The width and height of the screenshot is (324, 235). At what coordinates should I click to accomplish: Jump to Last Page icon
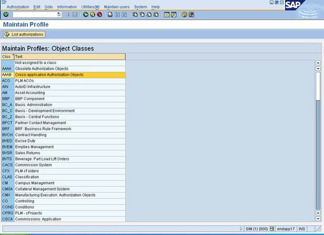[156, 14]
